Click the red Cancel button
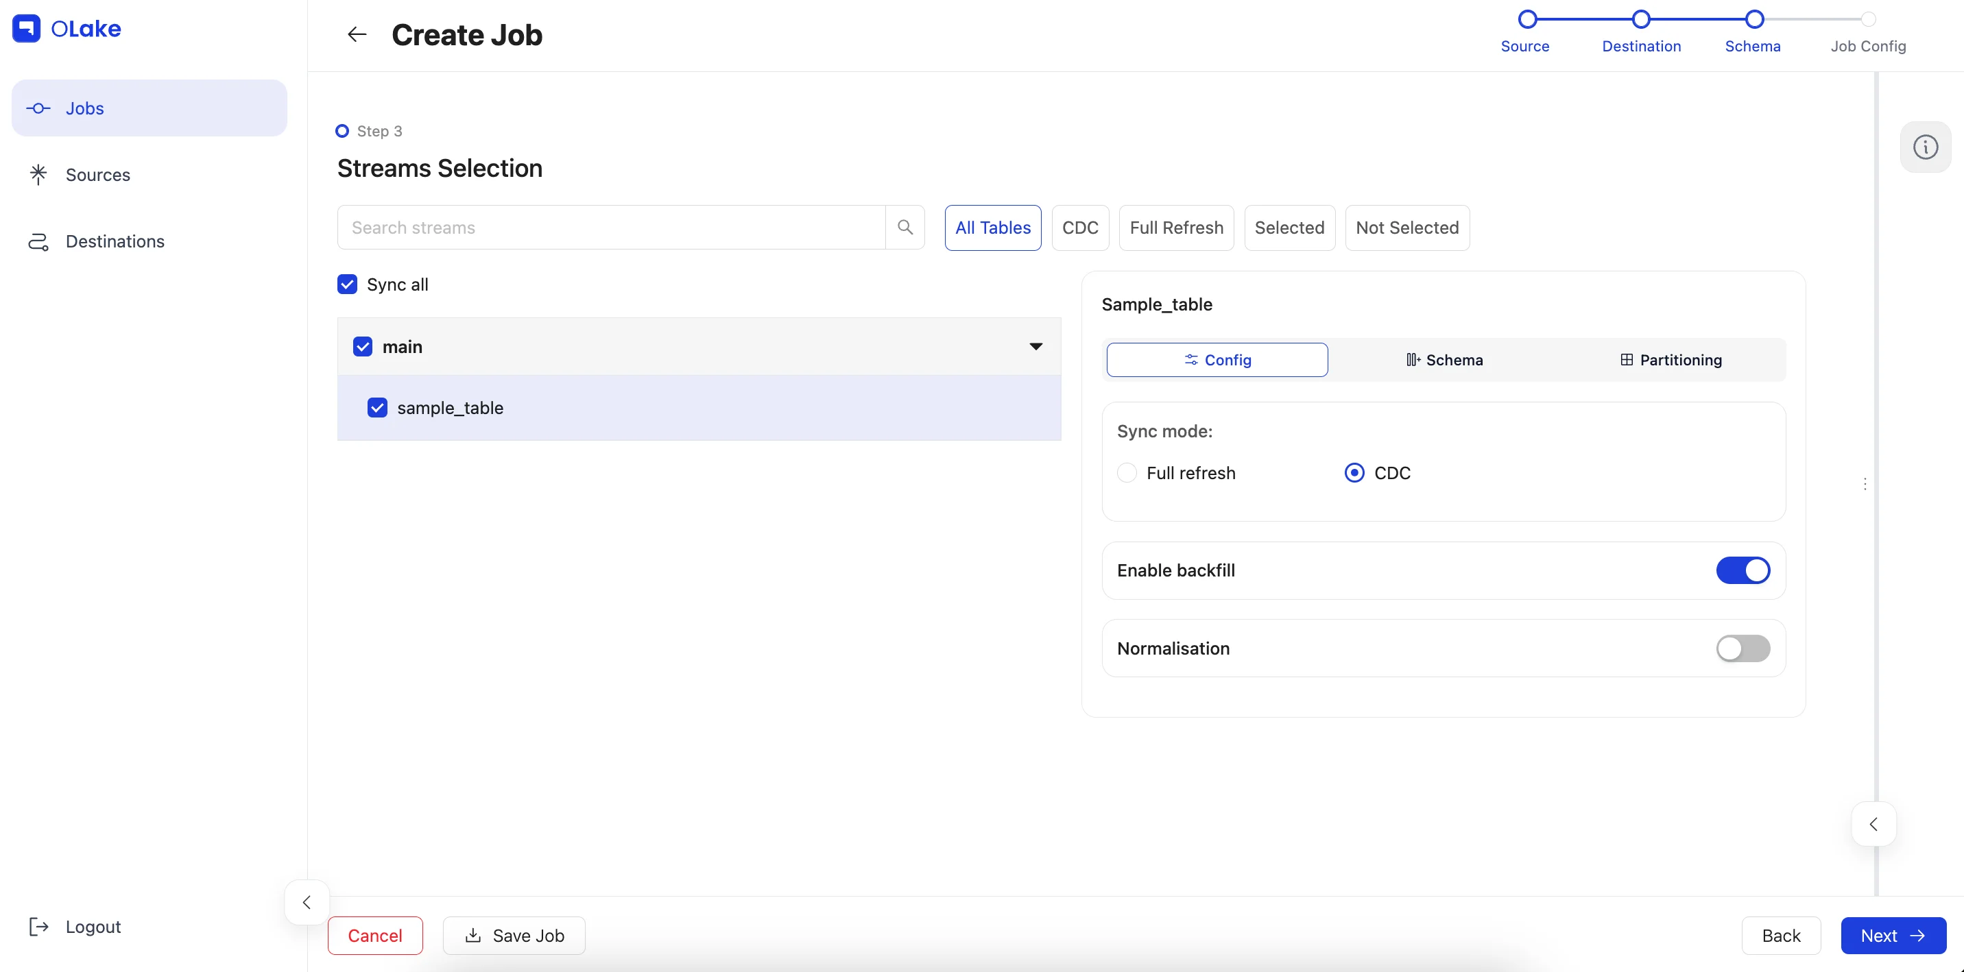Image resolution: width=1964 pixels, height=972 pixels. pos(375,936)
